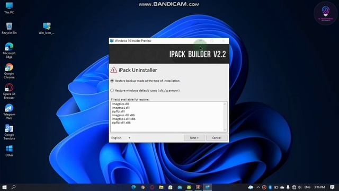Open the English language dropdown
Screen dimensions: 339x191
[121, 138]
